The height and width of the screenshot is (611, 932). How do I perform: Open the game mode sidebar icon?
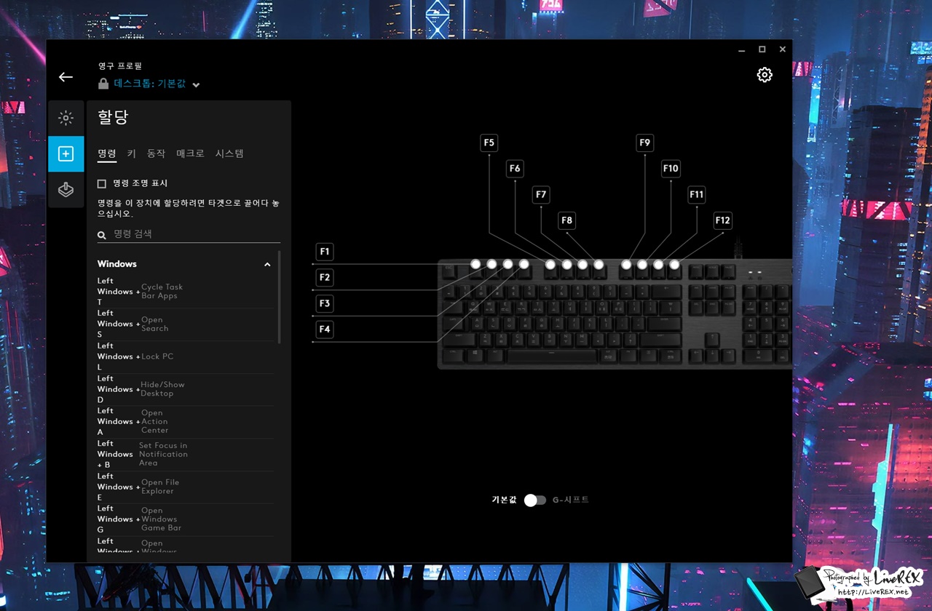pyautogui.click(x=66, y=189)
